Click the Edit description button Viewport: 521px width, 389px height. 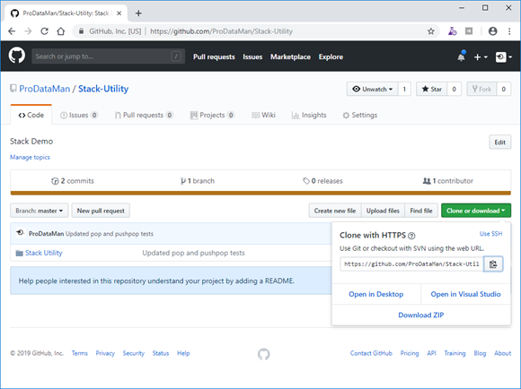point(500,142)
